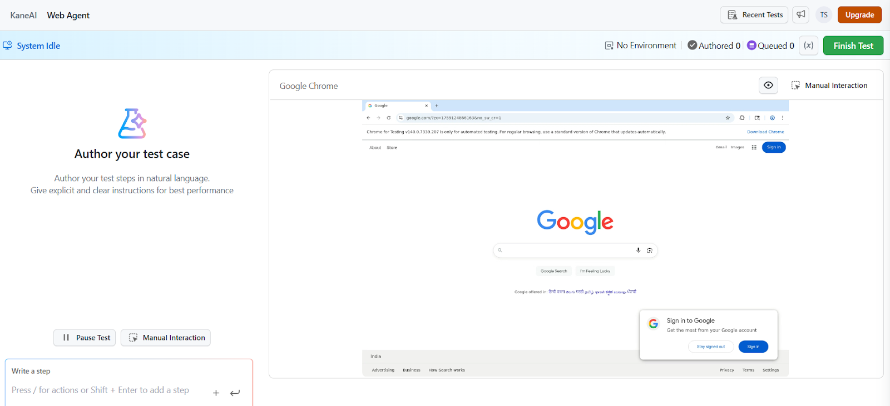This screenshot has width=890, height=406.
Task: Click the Queued 0 status
Action: tap(770, 46)
